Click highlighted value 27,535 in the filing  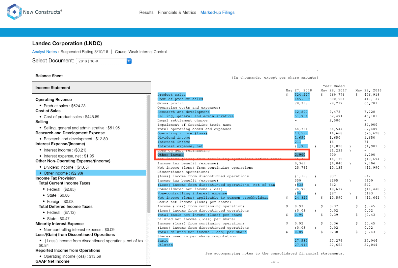(x=301, y=241)
